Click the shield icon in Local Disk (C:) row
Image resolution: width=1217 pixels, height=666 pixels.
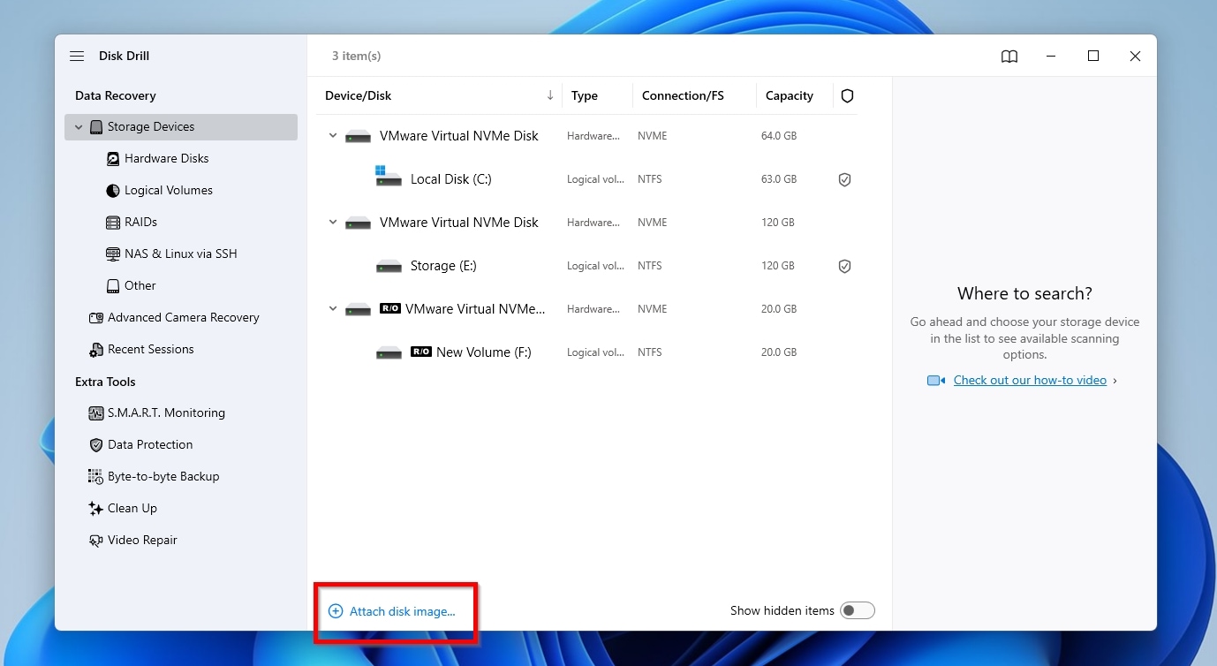[845, 179]
